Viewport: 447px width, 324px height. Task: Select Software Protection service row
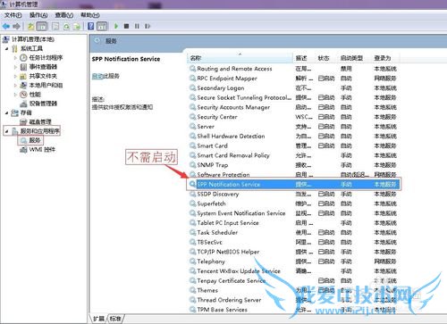click(293, 175)
